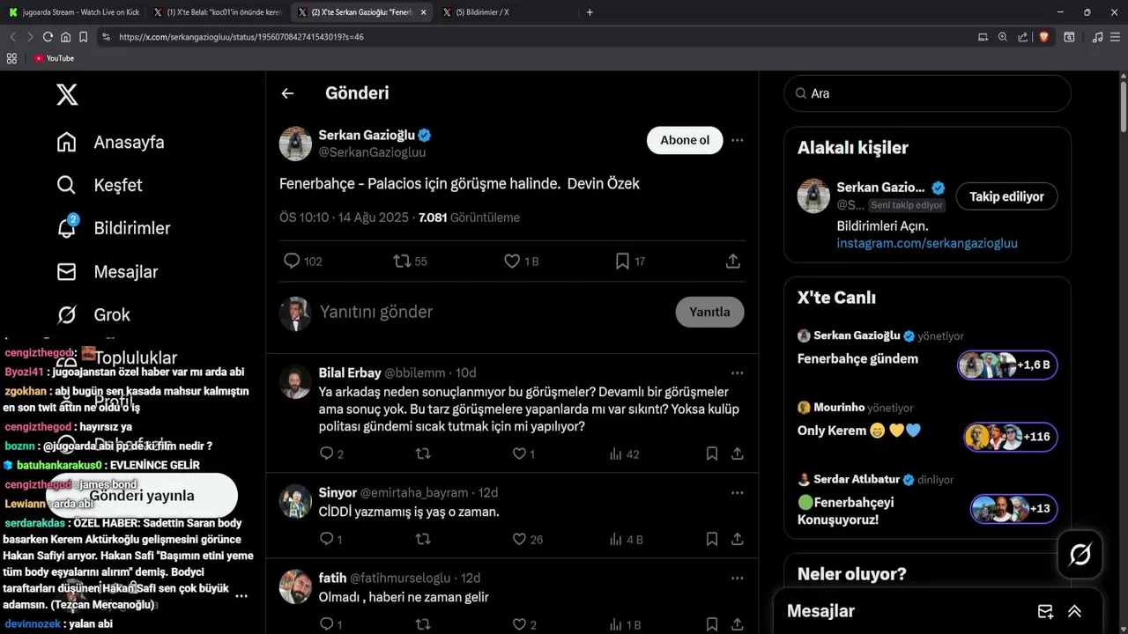This screenshot has width=1128, height=634.
Task: Open more options on main tweet
Action: point(738,140)
